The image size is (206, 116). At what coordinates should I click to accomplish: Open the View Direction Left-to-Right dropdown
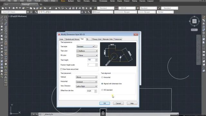(87, 86)
